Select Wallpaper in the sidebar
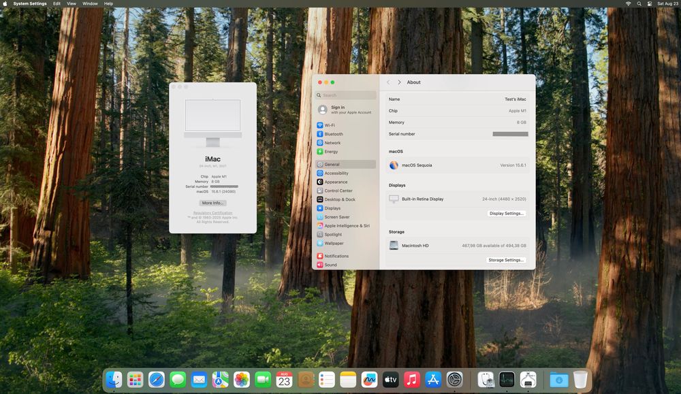The height and width of the screenshot is (394, 681). coord(334,243)
